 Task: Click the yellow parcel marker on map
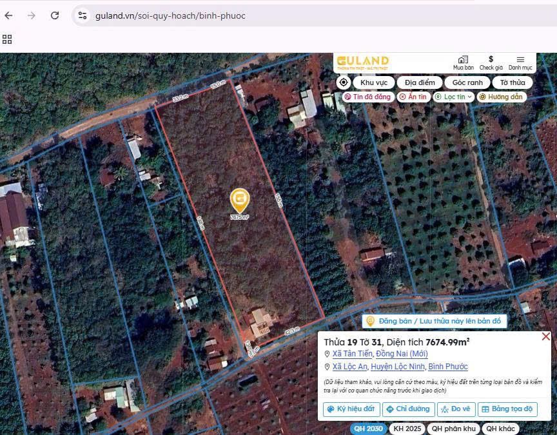240,201
